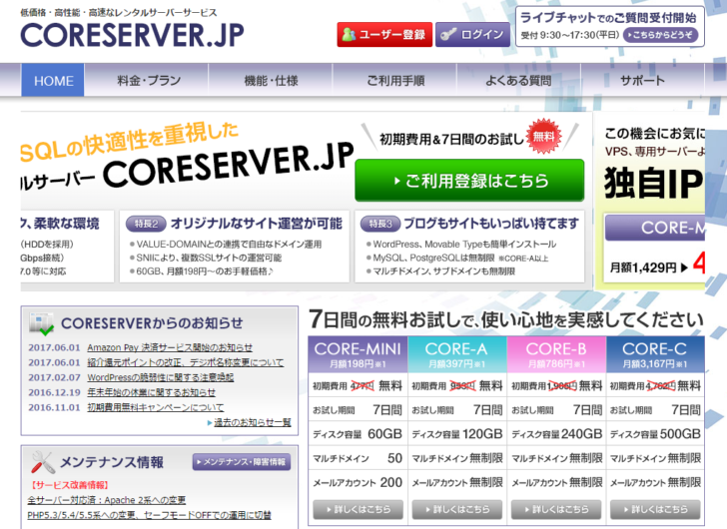Screen dimensions: 727x529
Task: Click the news section server checkmark icon
Action: (x=41, y=323)
